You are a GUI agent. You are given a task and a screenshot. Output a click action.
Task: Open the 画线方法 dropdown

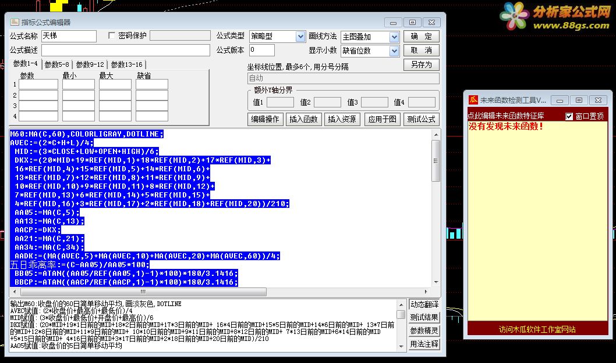[x=394, y=37]
